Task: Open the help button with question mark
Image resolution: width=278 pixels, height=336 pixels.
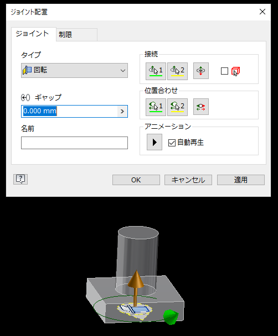Action: (x=20, y=179)
